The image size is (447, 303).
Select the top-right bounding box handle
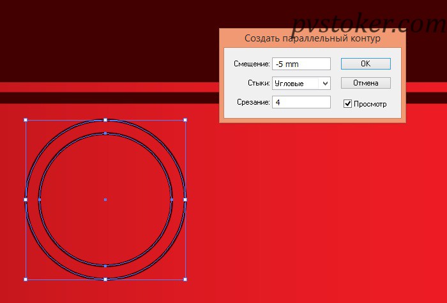185,120
